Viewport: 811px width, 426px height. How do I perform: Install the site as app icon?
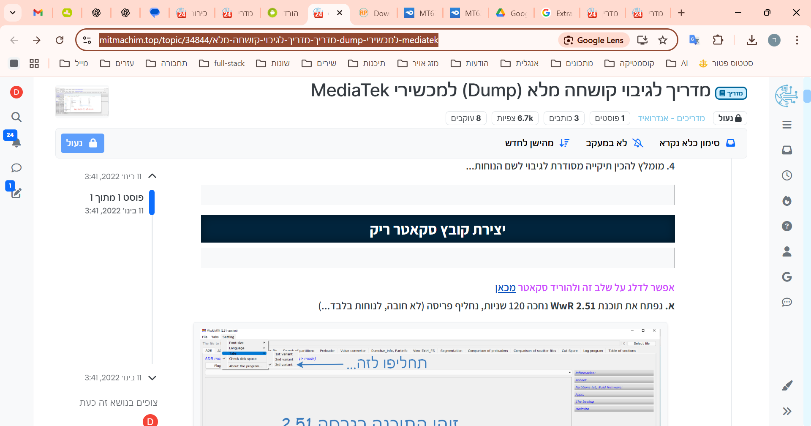[x=642, y=40]
